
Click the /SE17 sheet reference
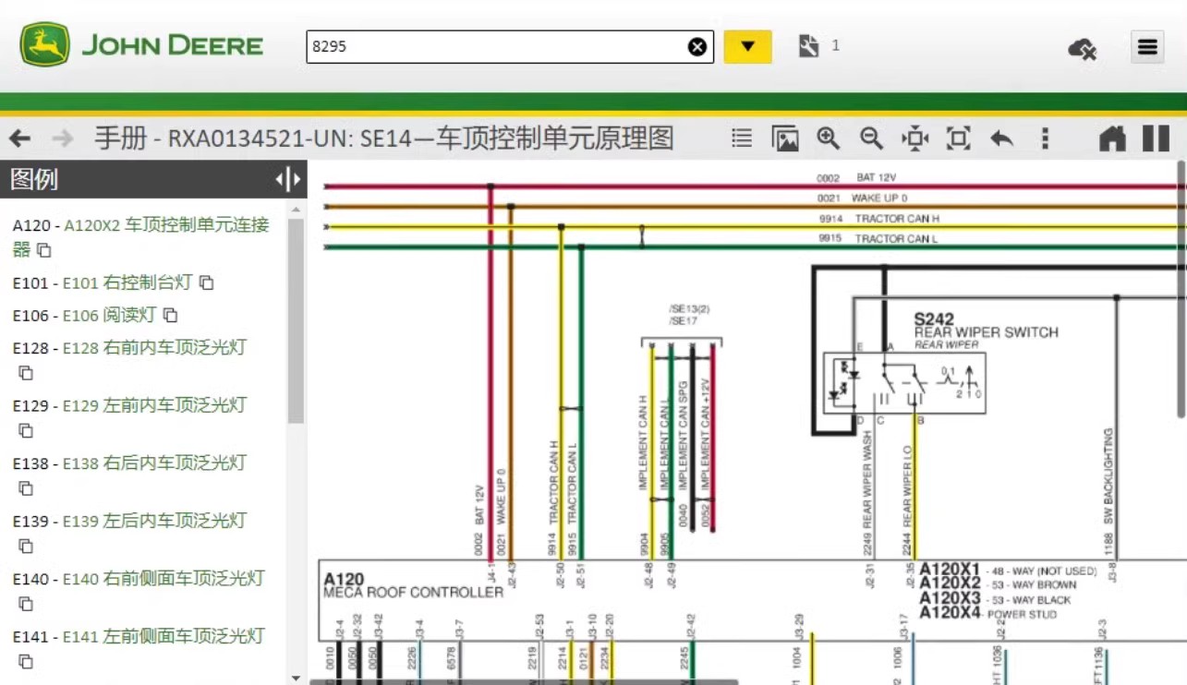pos(684,320)
